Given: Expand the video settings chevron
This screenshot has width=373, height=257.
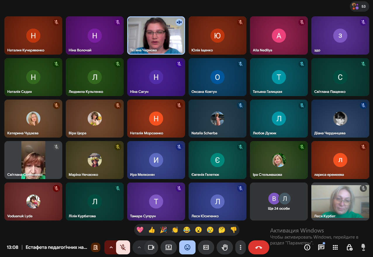Looking at the screenshot, I should [139, 247].
